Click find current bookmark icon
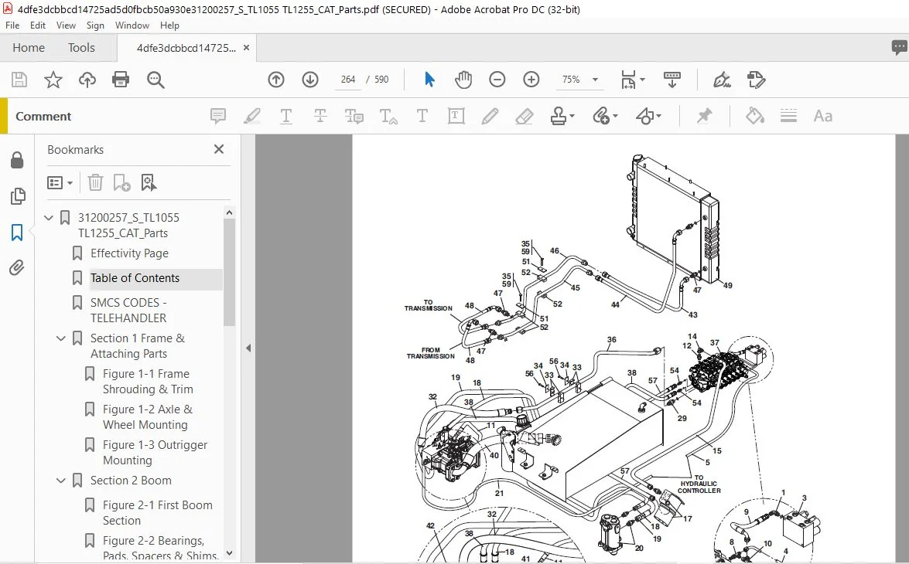 149,183
